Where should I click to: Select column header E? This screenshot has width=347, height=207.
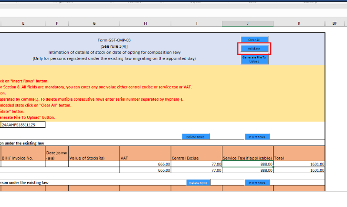(23, 23)
